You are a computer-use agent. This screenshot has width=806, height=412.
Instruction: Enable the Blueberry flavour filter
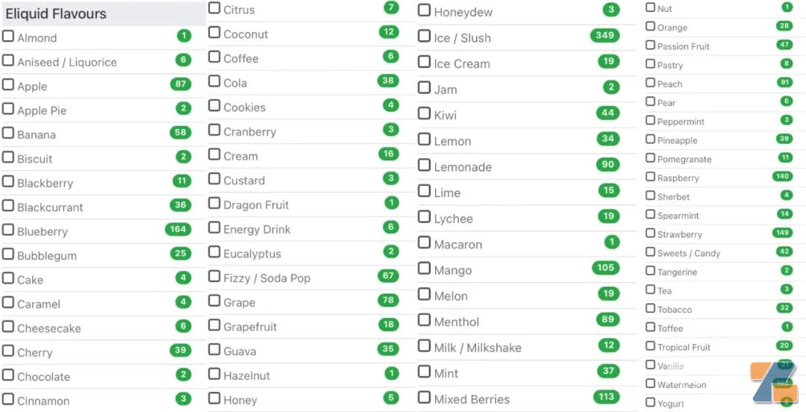pos(8,230)
